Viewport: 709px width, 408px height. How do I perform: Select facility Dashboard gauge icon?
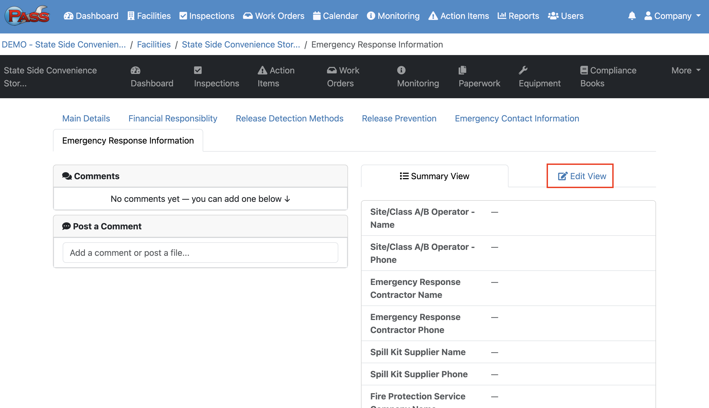click(135, 70)
